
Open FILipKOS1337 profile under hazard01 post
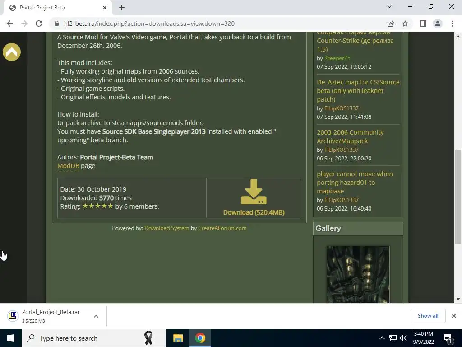(341, 200)
